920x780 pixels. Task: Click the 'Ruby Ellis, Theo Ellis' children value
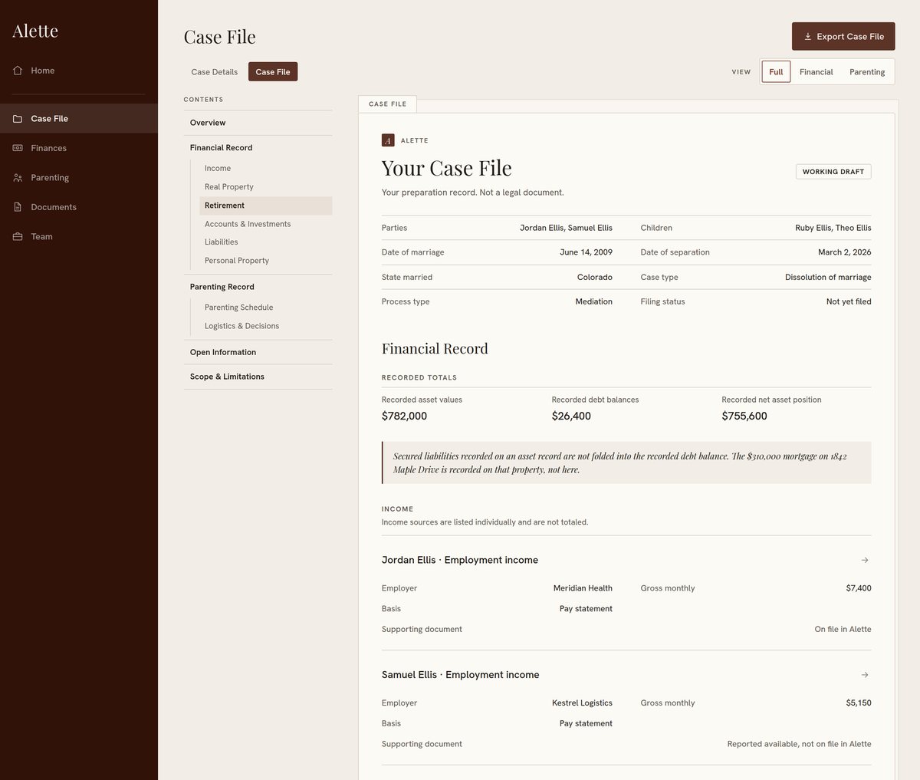[833, 228]
